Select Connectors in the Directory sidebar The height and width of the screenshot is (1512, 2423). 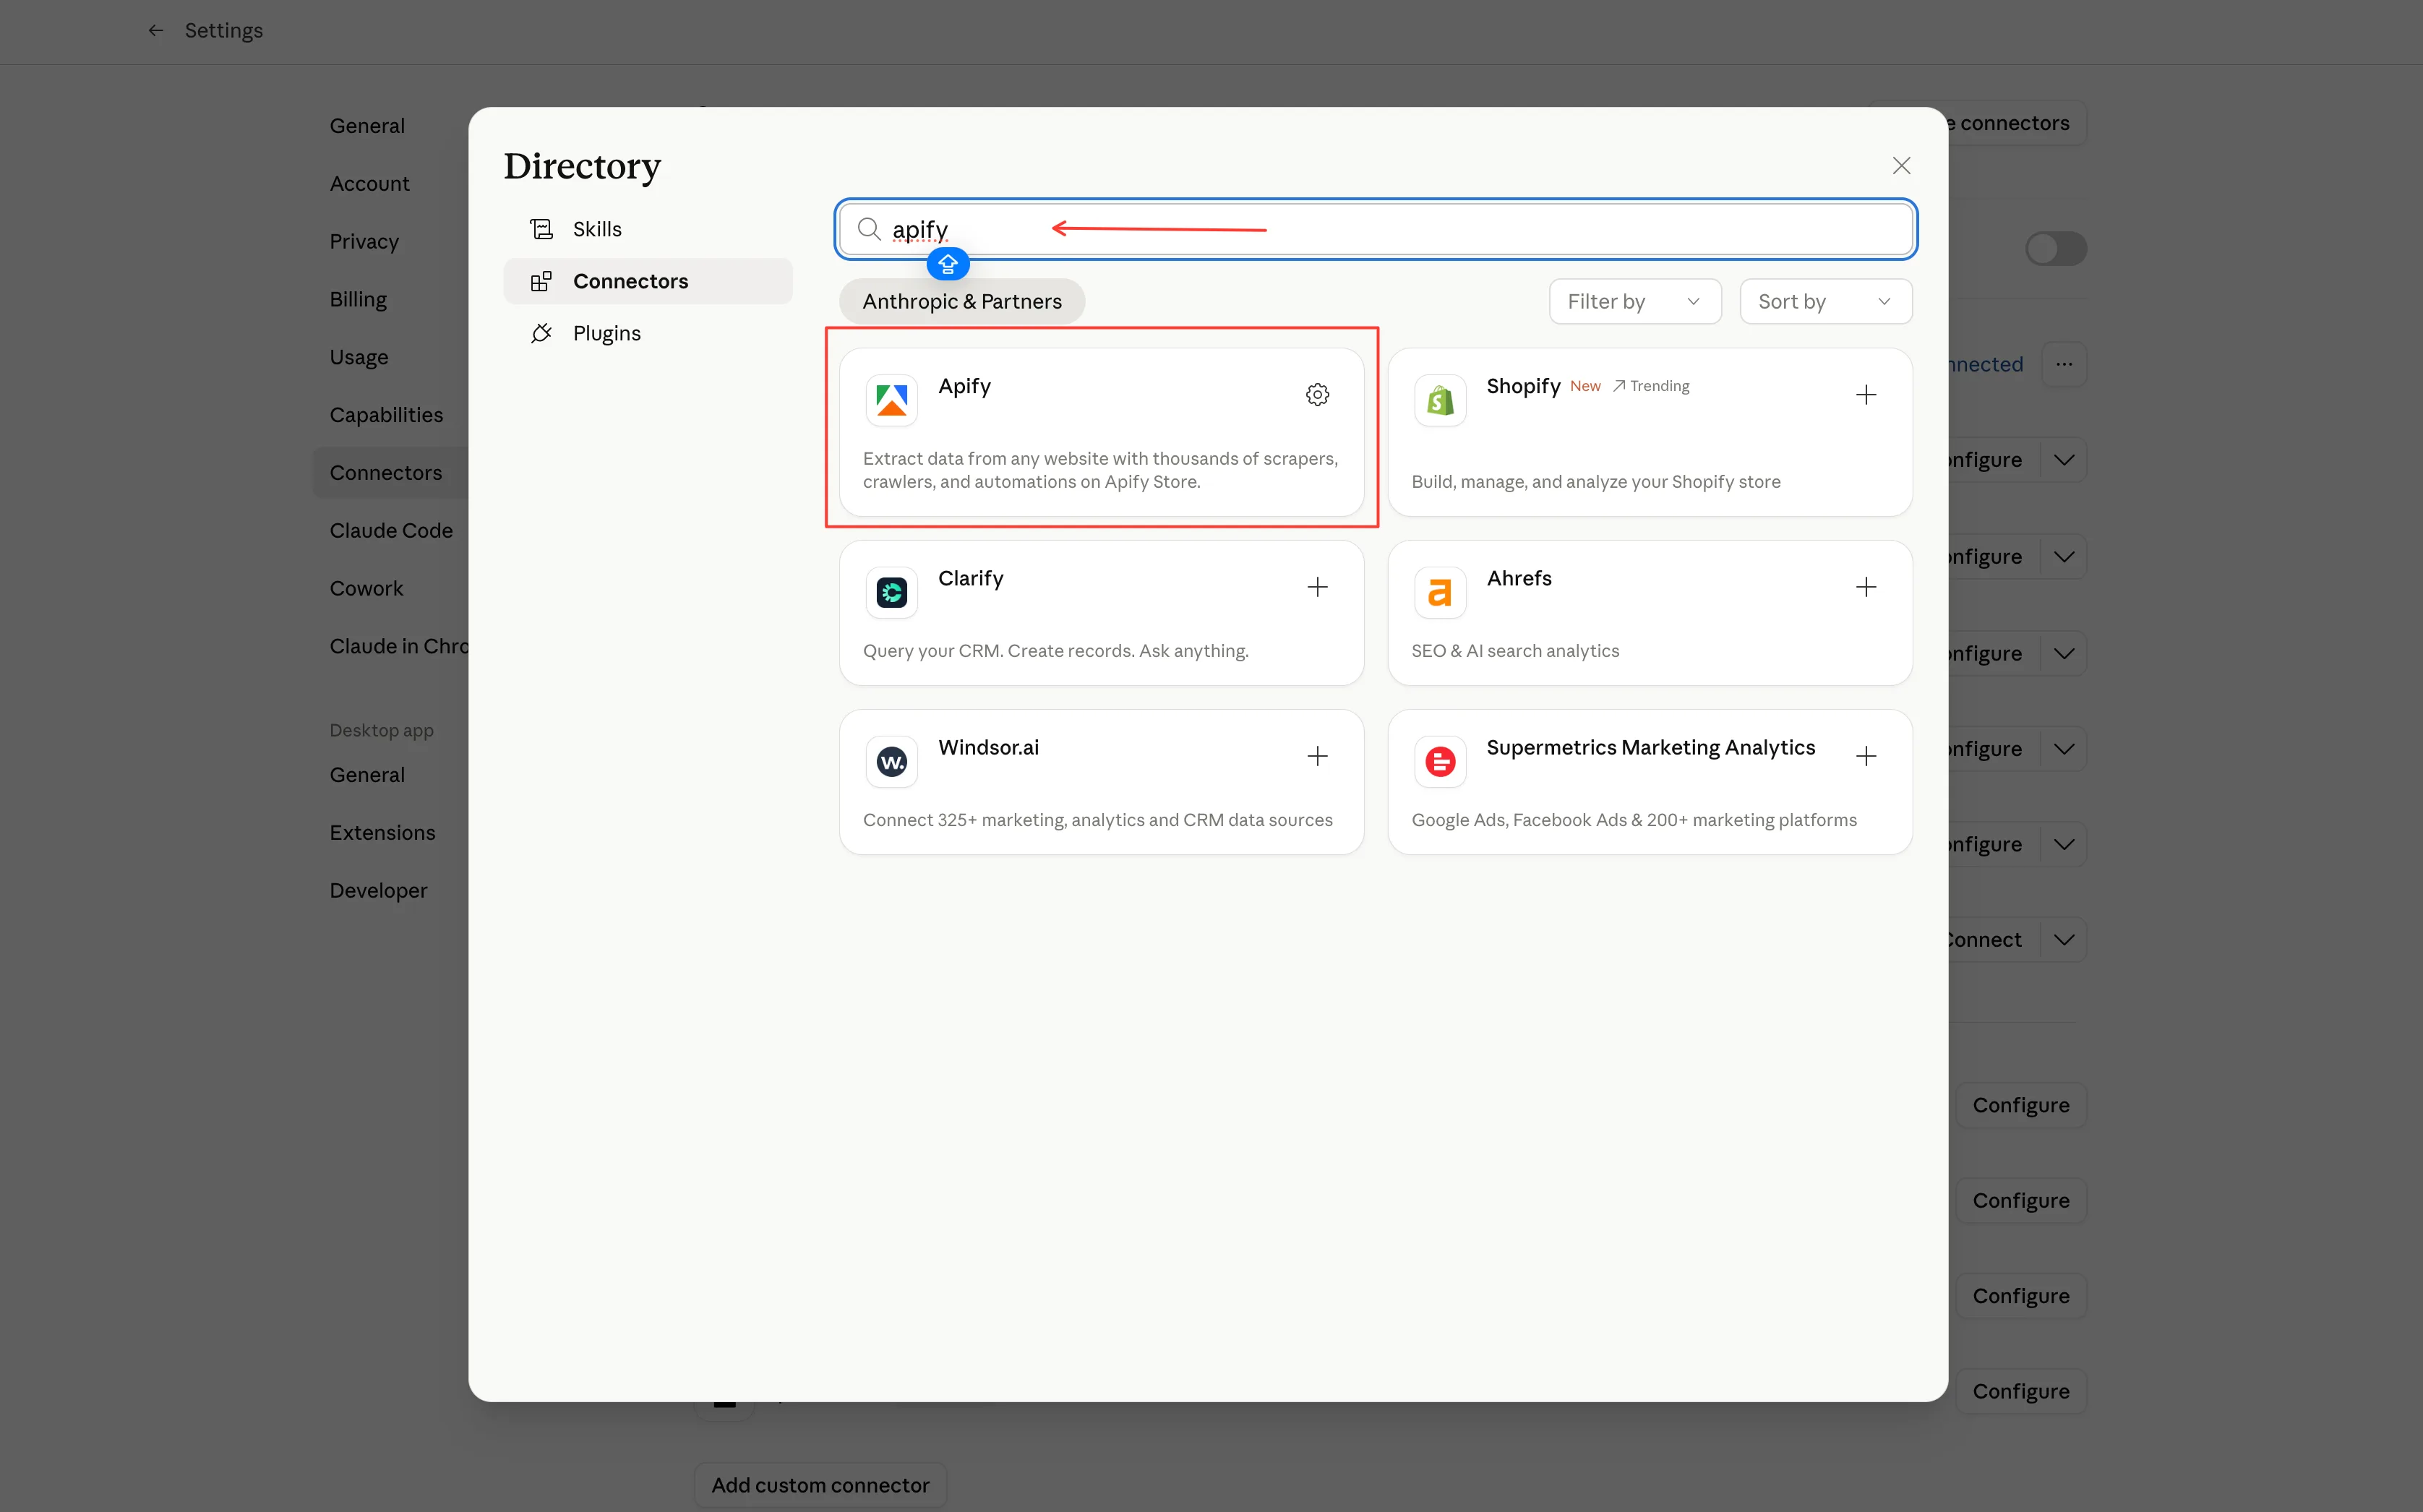(x=648, y=281)
